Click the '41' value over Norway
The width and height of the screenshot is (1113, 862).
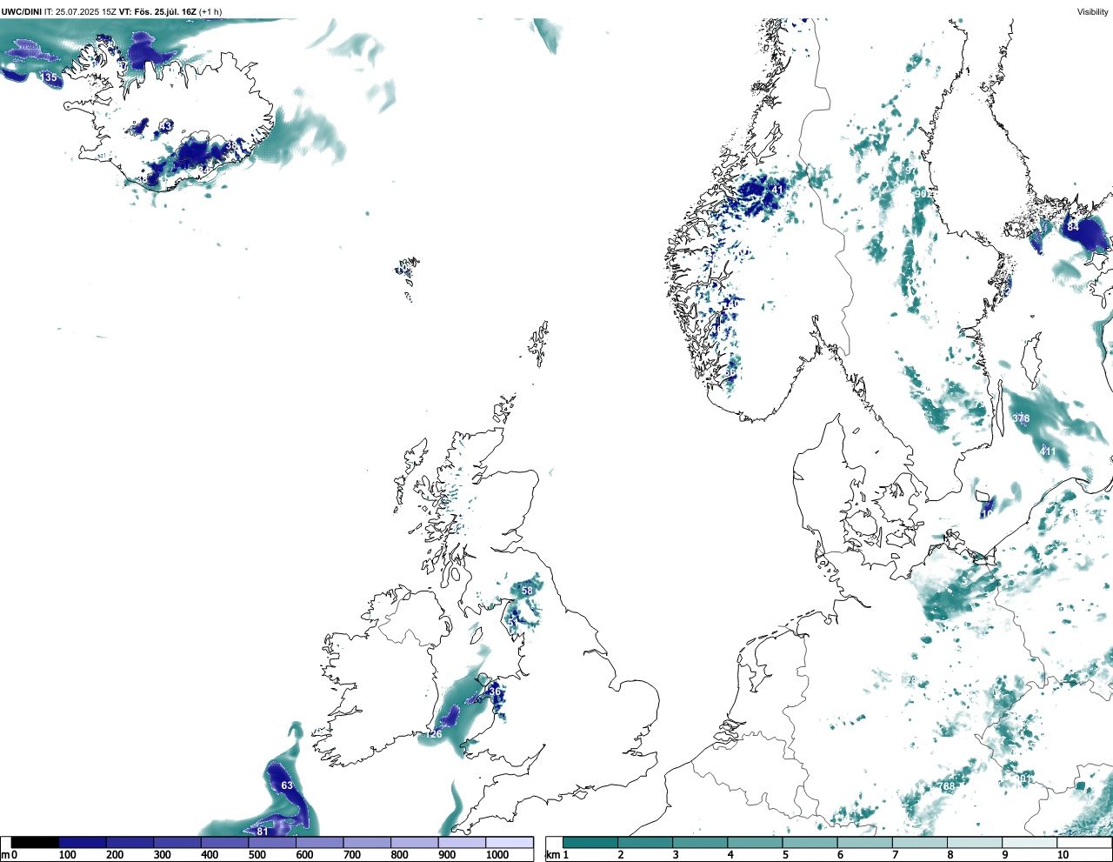(777, 190)
